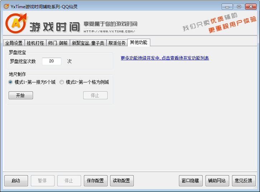260x192 pixels.
Task: Select the 其他功能 tab
Action: pyautogui.click(x=138, y=42)
